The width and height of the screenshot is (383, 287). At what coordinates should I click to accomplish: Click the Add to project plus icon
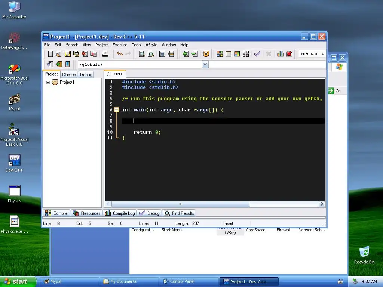point(186,54)
